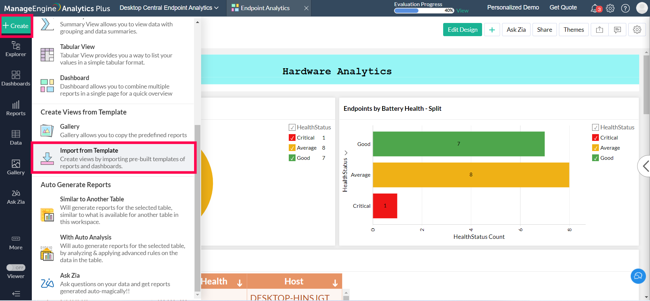Go to Reports in the sidebar
650x301 pixels.
tap(16, 108)
